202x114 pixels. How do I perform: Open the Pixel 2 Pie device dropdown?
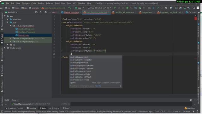point(99,8)
